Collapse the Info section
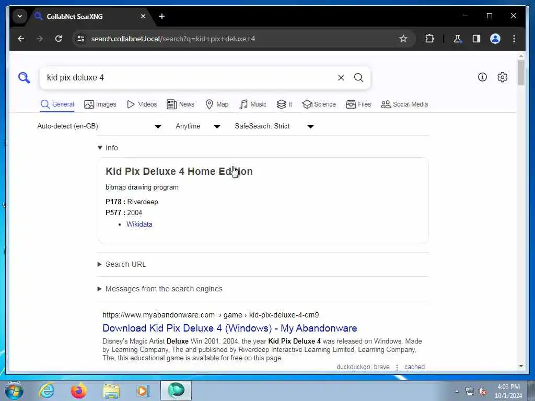Viewport: 535px width, 401px height. (108, 148)
